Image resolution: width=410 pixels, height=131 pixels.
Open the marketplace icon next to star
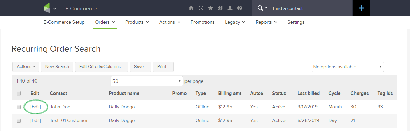tap(220, 8)
